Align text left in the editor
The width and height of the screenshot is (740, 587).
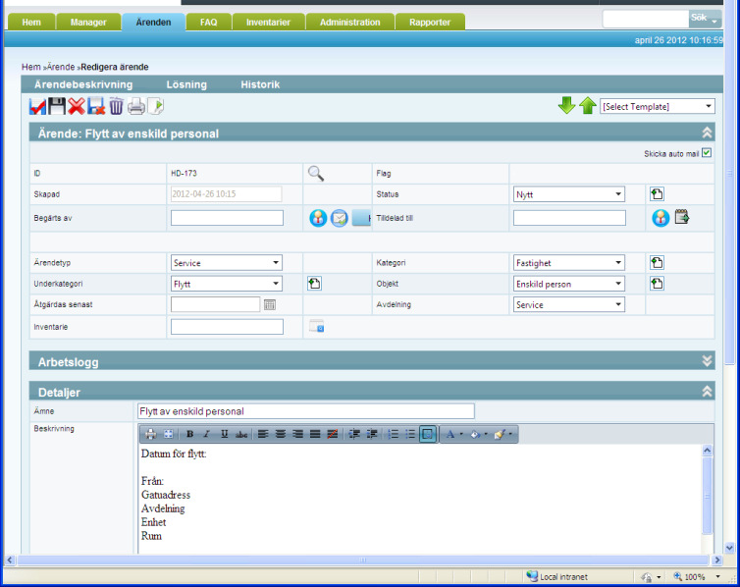263,434
